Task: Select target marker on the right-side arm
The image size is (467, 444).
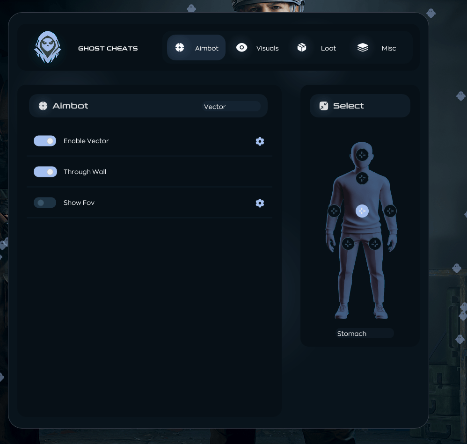Action: (390, 211)
